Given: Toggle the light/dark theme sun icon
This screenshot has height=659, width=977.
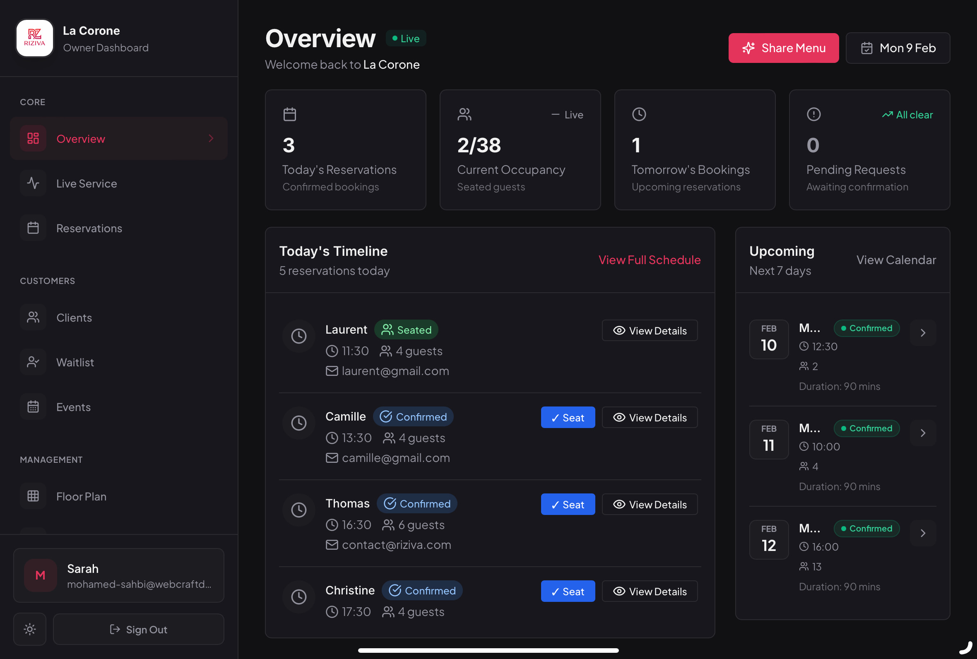Looking at the screenshot, I should (29, 629).
